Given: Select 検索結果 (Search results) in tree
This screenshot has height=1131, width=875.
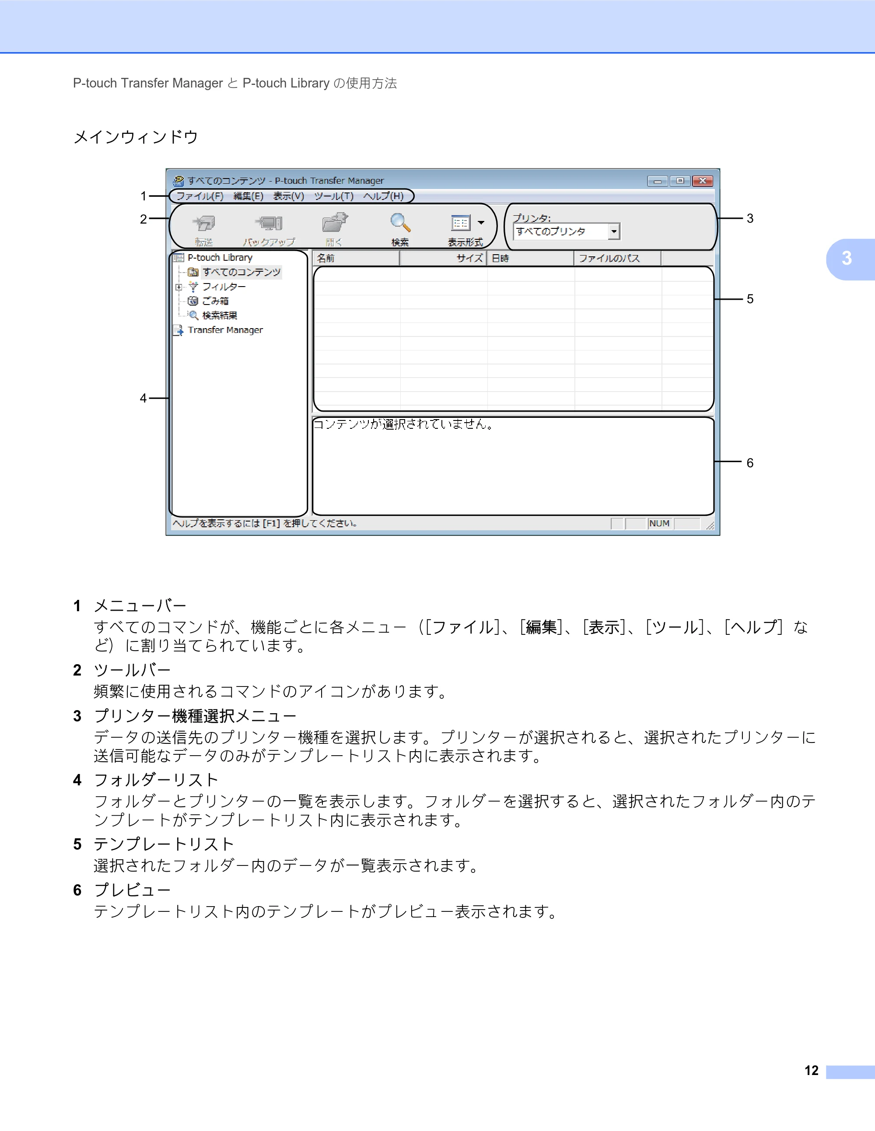Looking at the screenshot, I should [x=220, y=315].
